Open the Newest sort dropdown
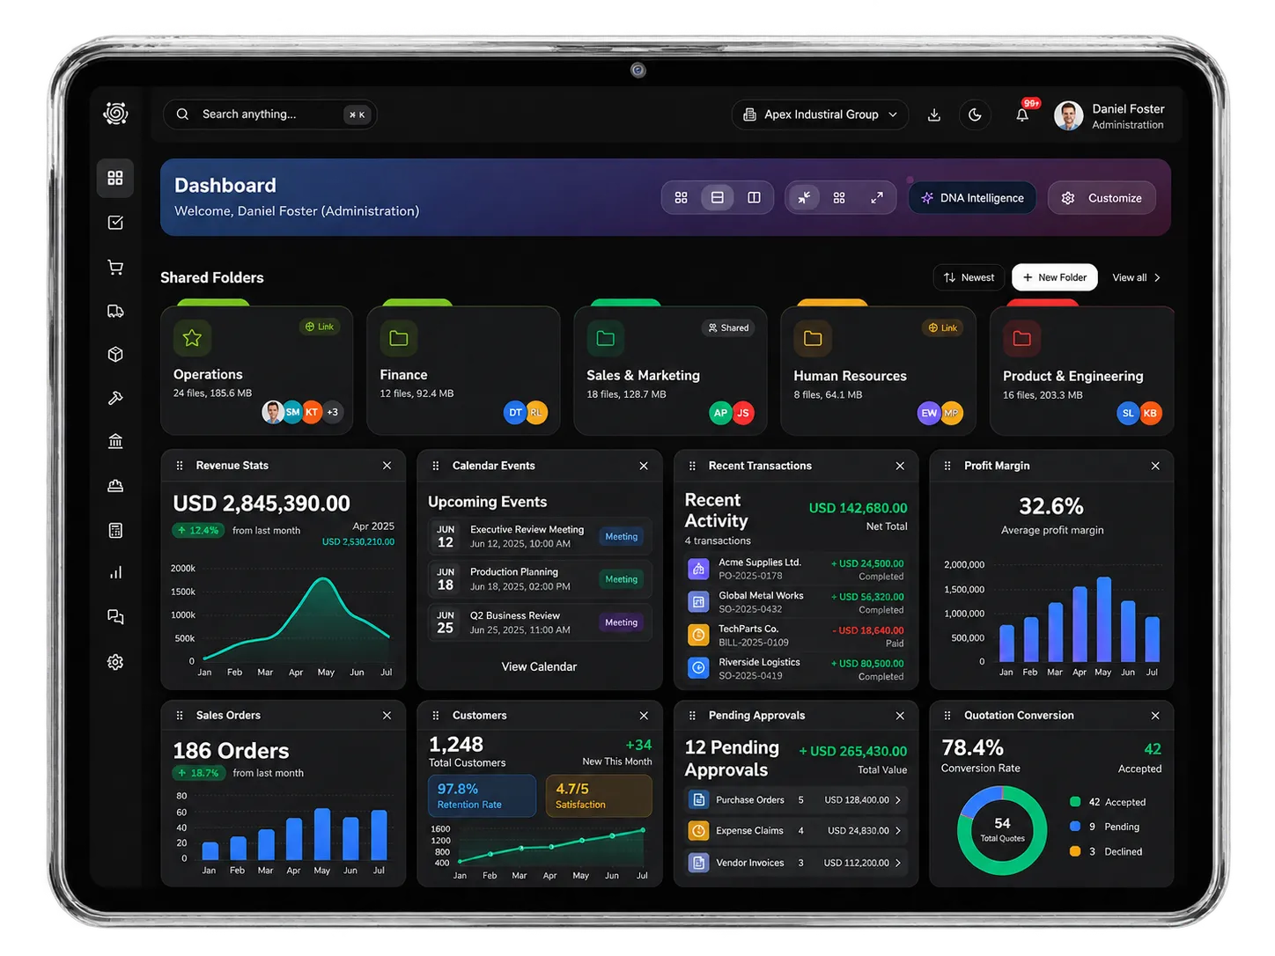The height and width of the screenshot is (956, 1275). coord(969,277)
